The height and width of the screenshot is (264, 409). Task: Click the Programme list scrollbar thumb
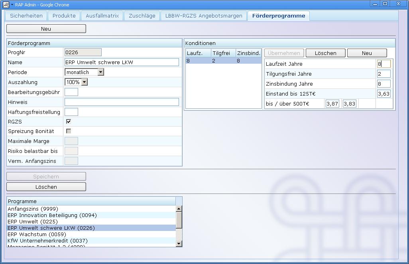(x=179, y=220)
